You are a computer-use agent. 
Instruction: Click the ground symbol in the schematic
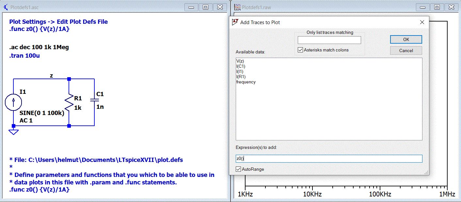pyautogui.click(x=13, y=132)
